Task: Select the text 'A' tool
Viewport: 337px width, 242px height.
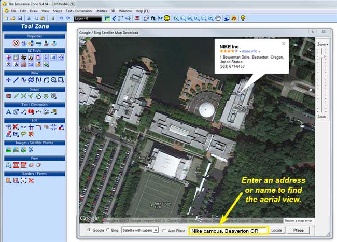Action: (x=8, y=112)
